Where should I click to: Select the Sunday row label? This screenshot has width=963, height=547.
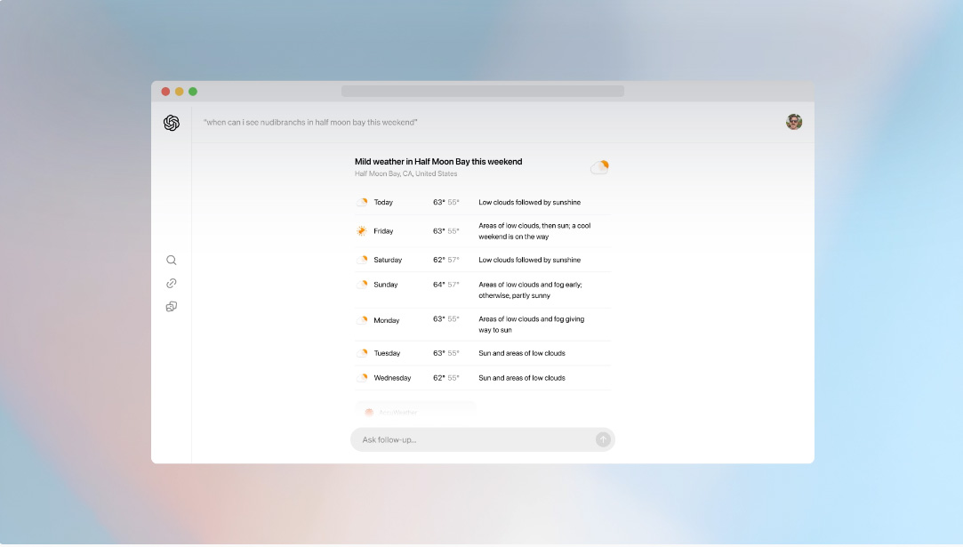coord(386,285)
